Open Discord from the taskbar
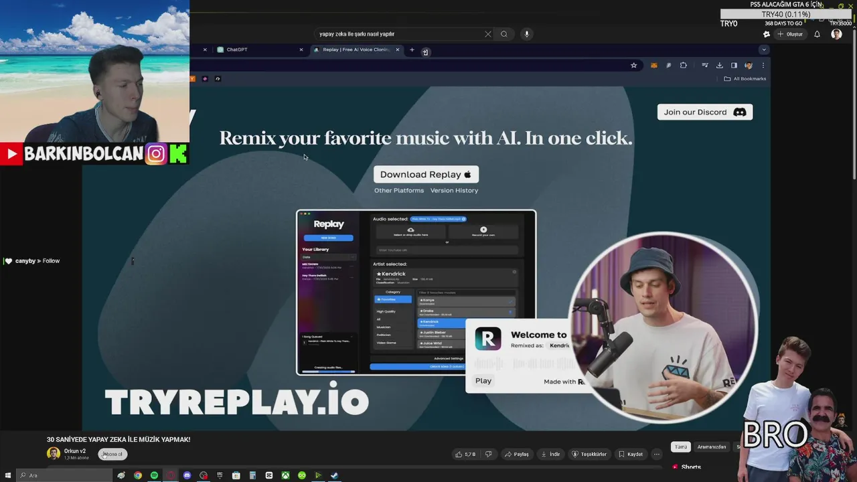The width and height of the screenshot is (857, 482). point(187,475)
